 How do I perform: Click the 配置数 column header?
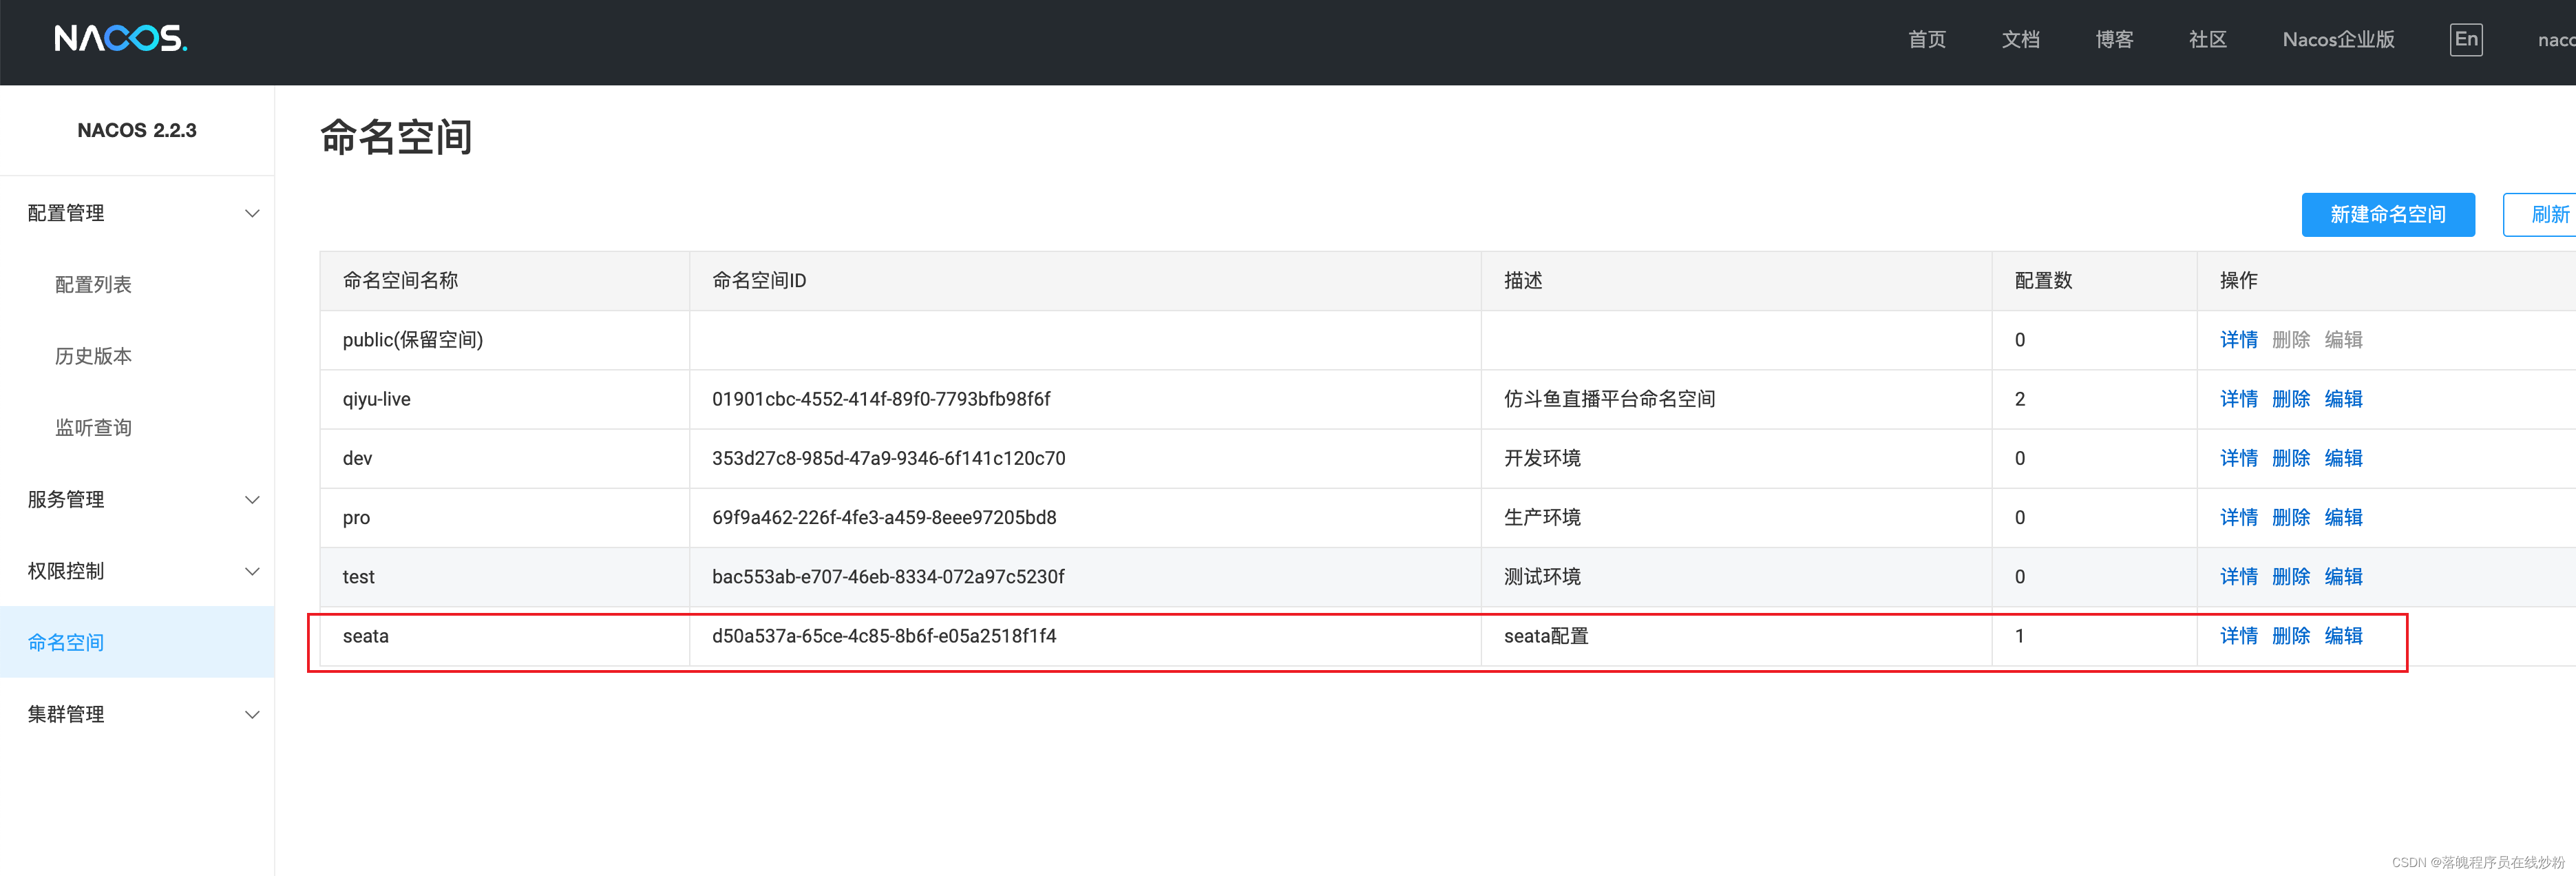pos(2094,281)
